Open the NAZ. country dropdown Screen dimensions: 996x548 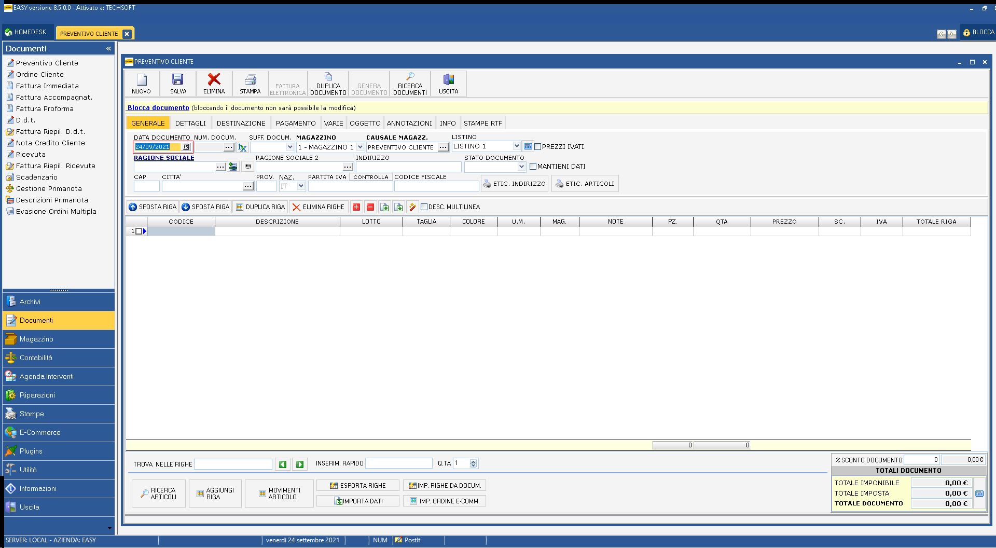[x=301, y=186]
